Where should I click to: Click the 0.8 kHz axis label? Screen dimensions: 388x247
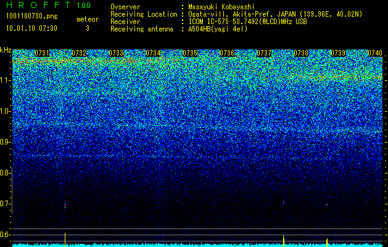tap(5, 173)
